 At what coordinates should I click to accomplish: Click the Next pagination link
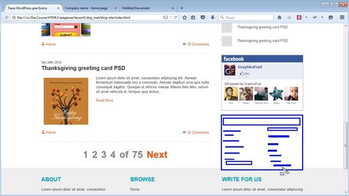click(x=157, y=155)
